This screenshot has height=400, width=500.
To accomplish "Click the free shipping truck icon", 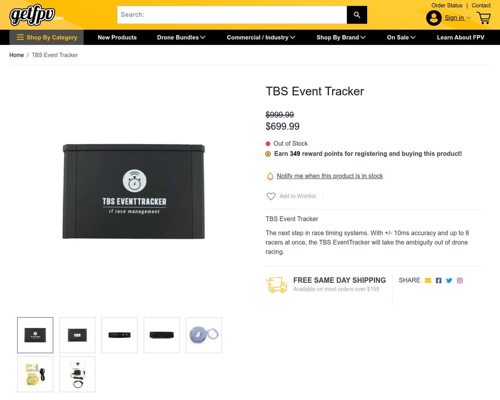I will tap(276, 285).
